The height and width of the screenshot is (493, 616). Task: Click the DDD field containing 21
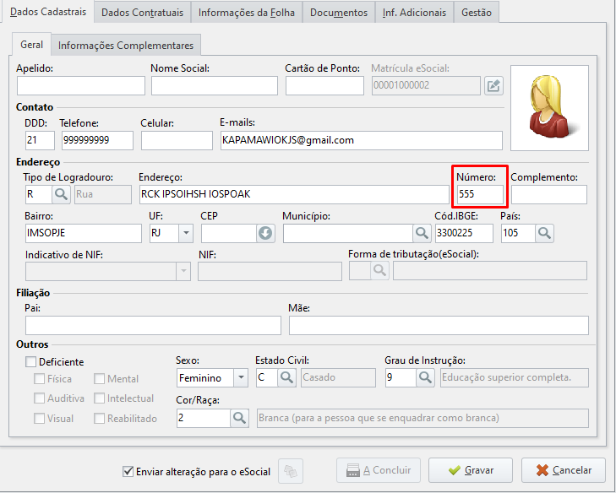coord(40,140)
